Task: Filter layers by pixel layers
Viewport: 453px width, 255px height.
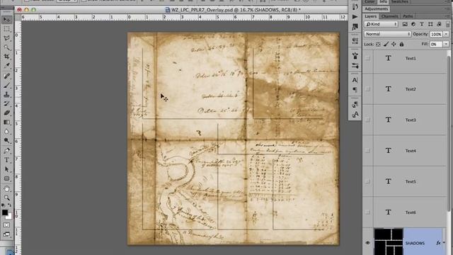Action: [x=405, y=24]
